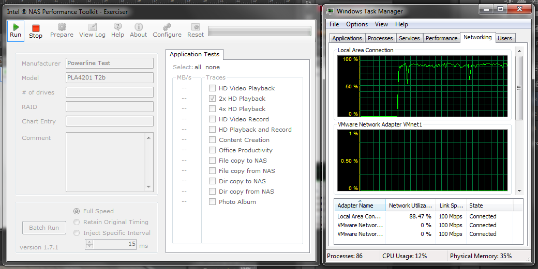Decrease interval ms with down arrow
The height and width of the screenshot is (269, 538).
(x=89, y=246)
